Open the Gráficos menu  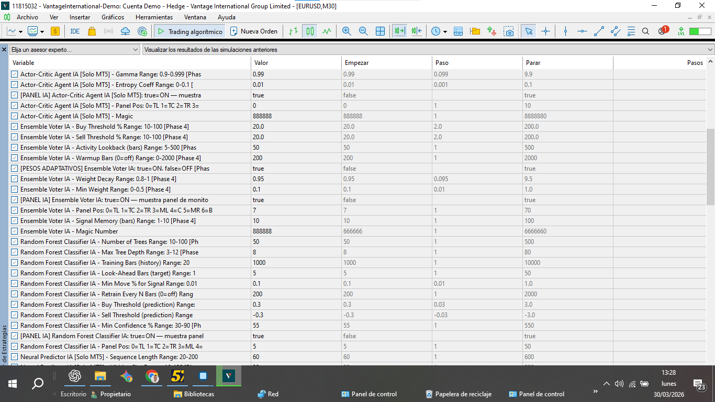(113, 17)
